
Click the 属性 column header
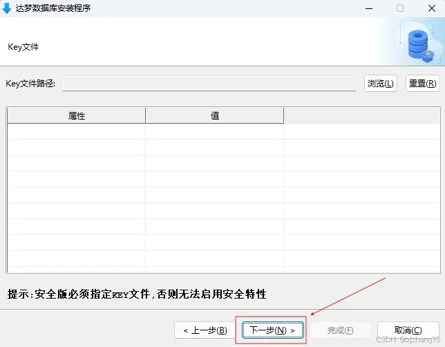(x=76, y=115)
